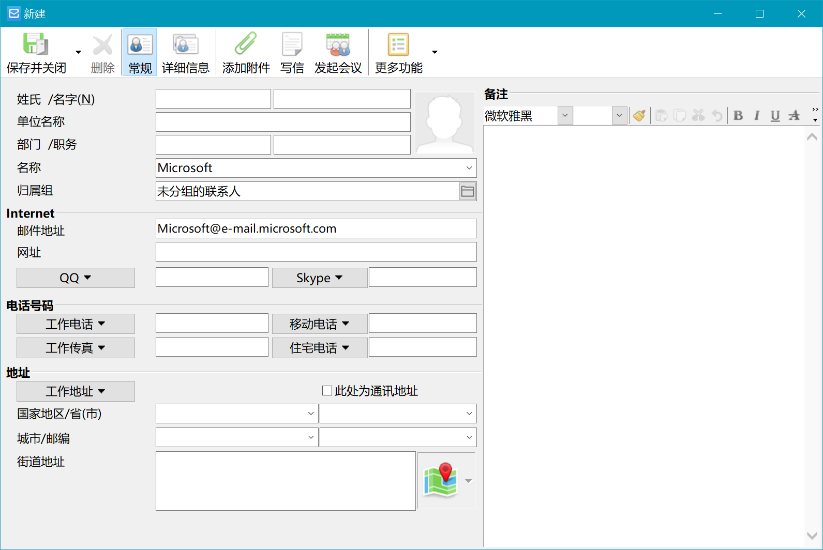Click the 未分组的联系人 group field
The width and height of the screenshot is (823, 550).
pos(307,191)
